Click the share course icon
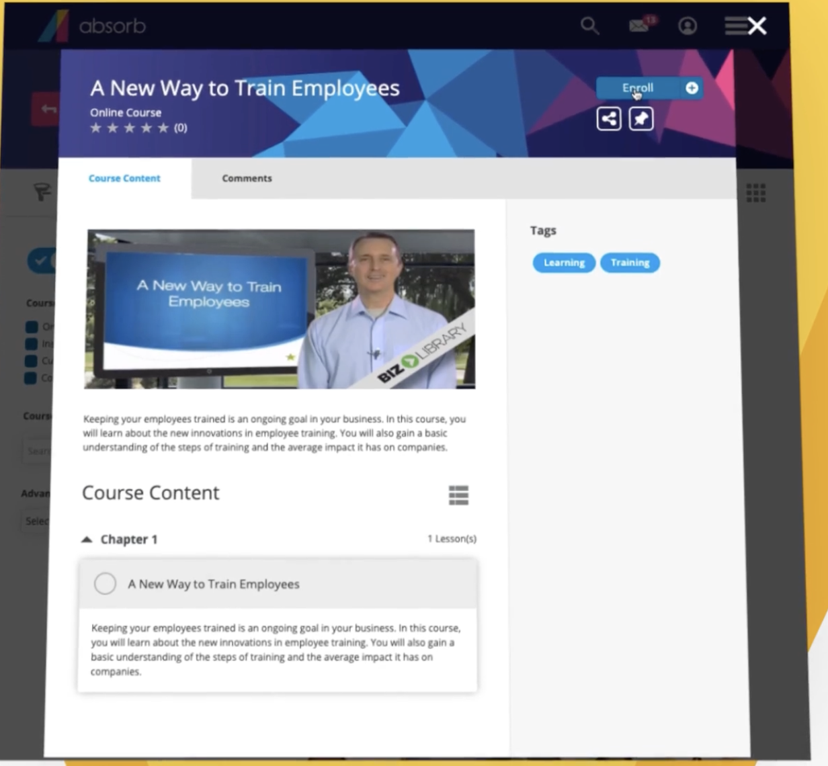This screenshot has width=828, height=766. click(x=609, y=119)
